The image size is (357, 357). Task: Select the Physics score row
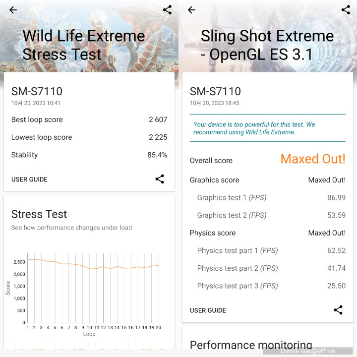(x=268, y=233)
